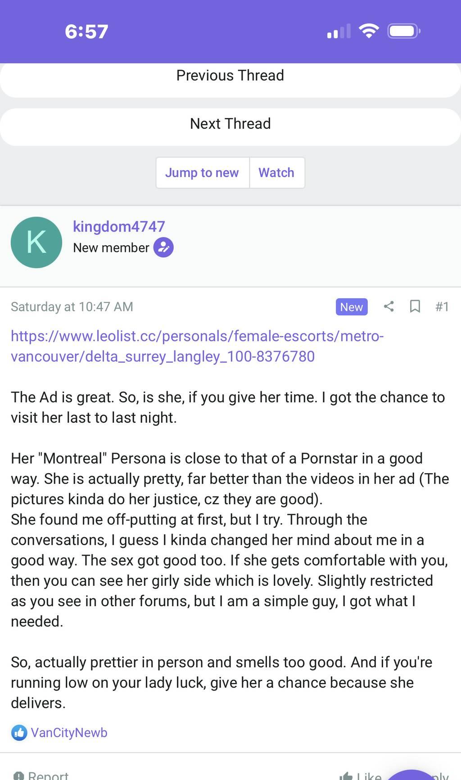Open the kingdom4747 avatar circle
Screen dimensions: 461x780
click(x=36, y=242)
